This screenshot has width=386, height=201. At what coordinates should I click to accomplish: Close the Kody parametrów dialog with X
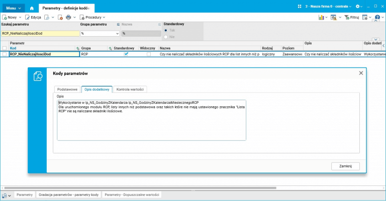(x=361, y=73)
